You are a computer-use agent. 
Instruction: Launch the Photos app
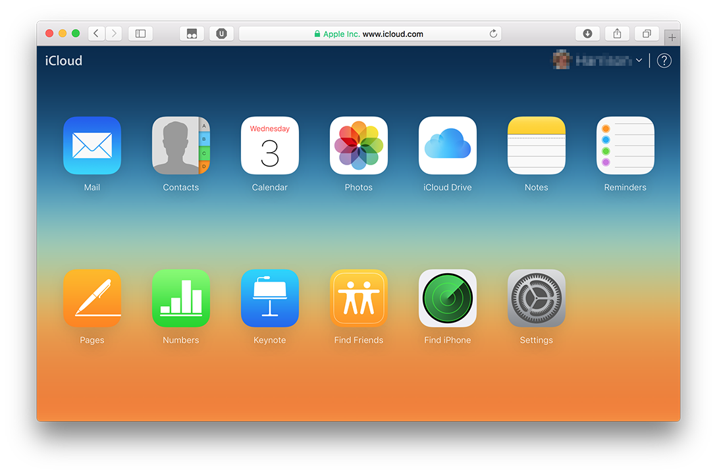pyautogui.click(x=359, y=145)
